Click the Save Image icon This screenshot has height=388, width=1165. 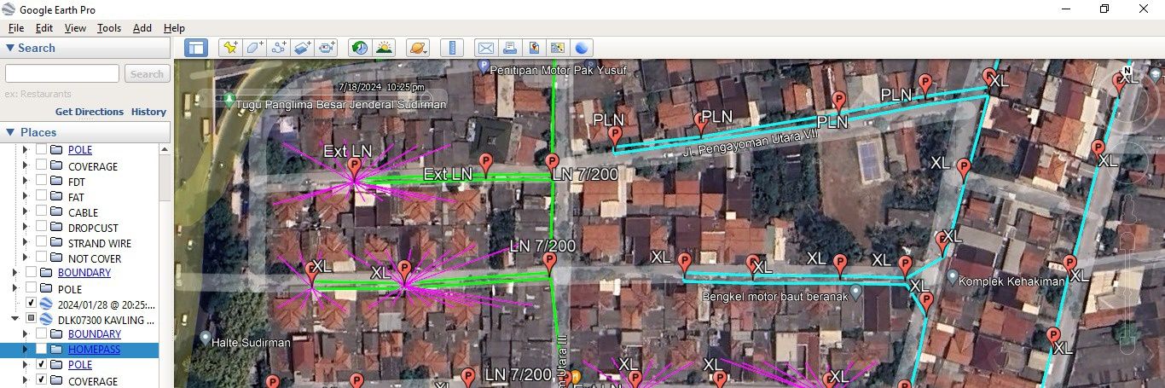pos(534,48)
